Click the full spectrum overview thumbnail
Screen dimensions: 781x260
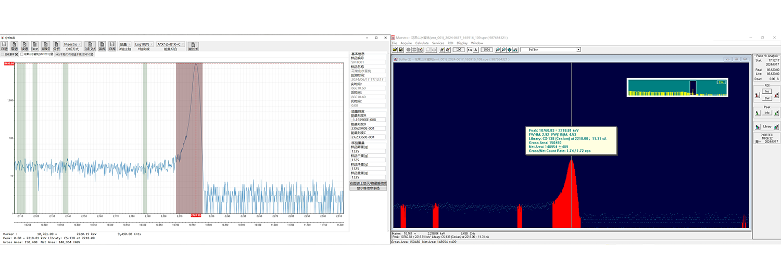coord(677,87)
